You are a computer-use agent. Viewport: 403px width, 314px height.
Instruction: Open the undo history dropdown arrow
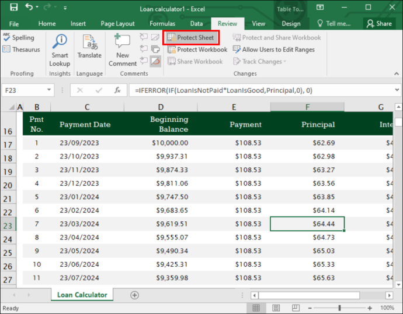(37, 7)
